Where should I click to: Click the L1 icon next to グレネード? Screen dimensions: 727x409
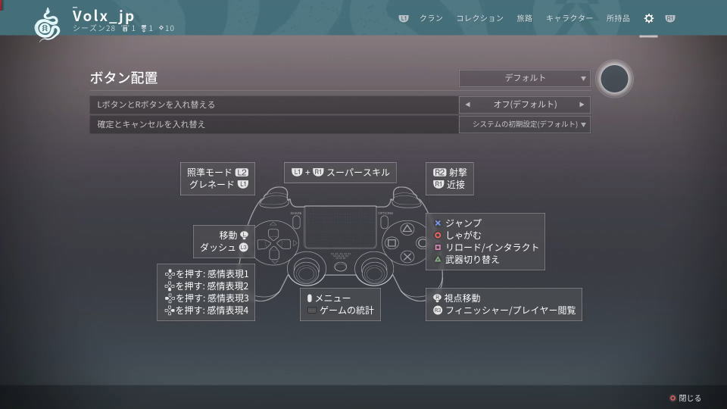(x=243, y=184)
